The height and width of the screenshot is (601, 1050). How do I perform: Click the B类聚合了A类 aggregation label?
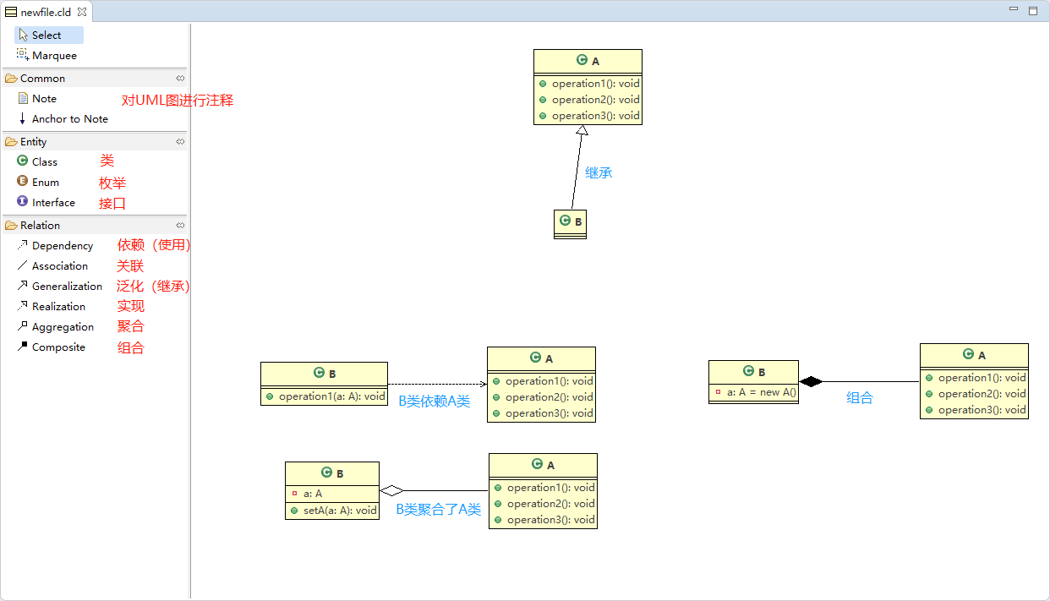point(439,509)
